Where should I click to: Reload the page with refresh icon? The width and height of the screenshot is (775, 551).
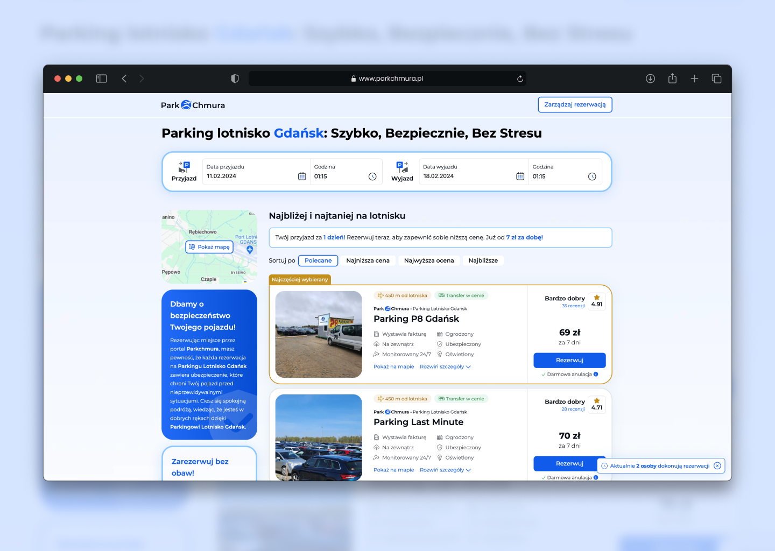[x=520, y=79]
